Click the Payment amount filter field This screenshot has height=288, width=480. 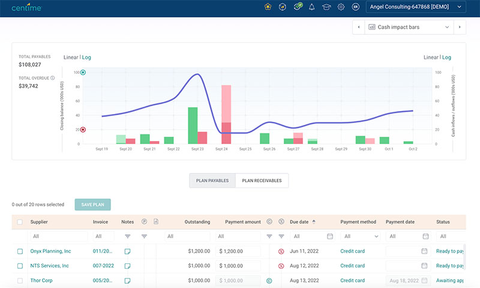point(238,236)
